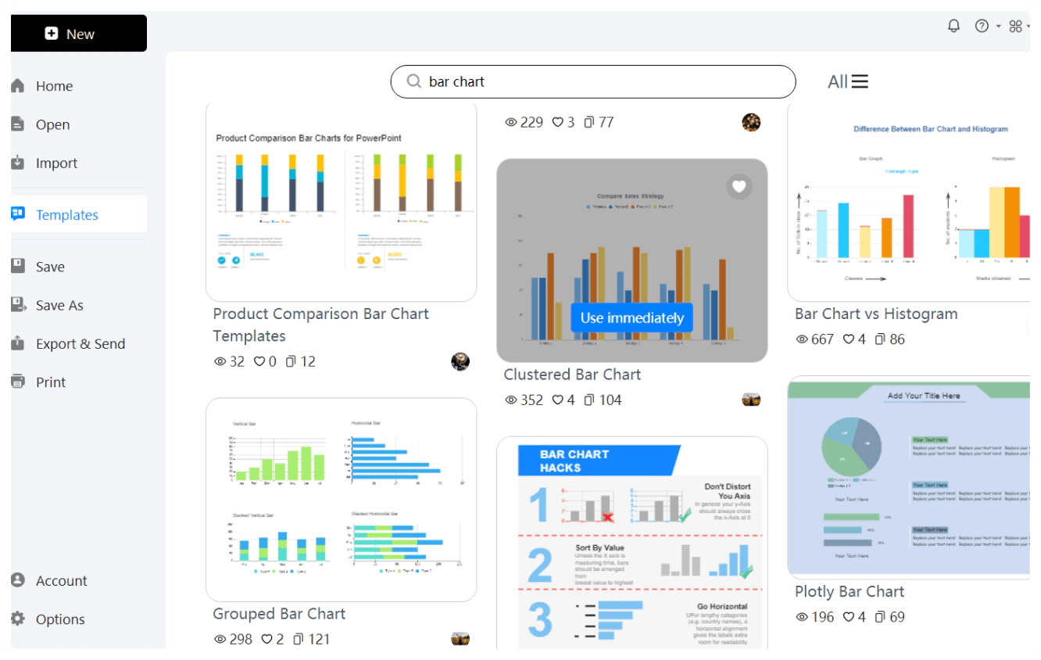Open the Bar Chart Hacks template thumbnail

click(x=632, y=543)
